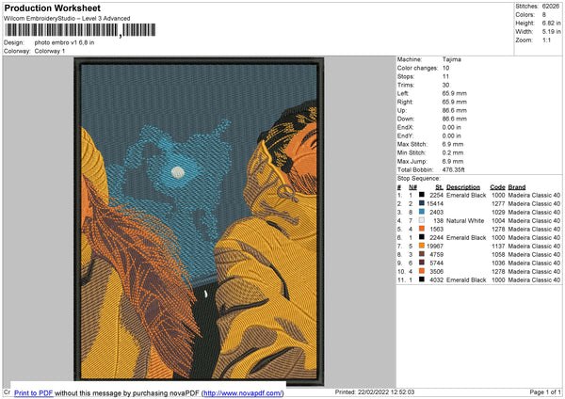The width and height of the screenshot is (565, 399).
Task: Click the 'Page 1 of 1' footer text
Action: 545,391
